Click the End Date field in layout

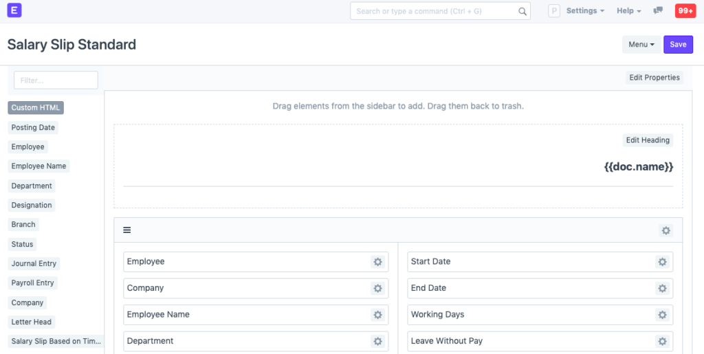coord(540,288)
